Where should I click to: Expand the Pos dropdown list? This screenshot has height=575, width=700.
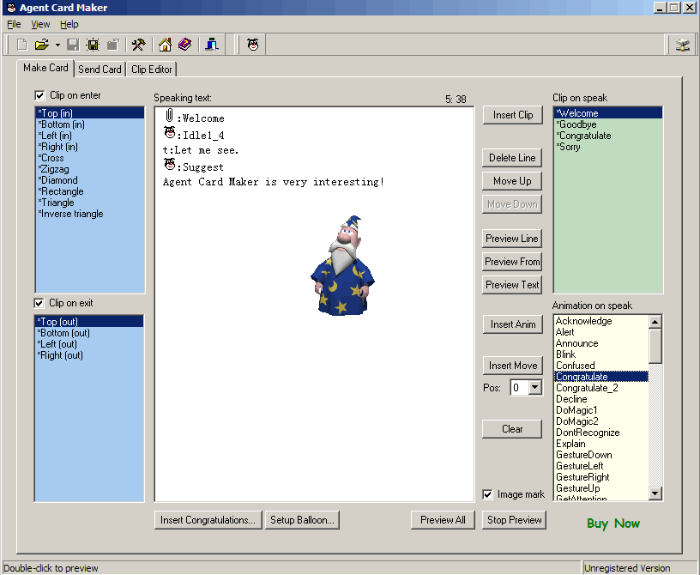[534, 387]
